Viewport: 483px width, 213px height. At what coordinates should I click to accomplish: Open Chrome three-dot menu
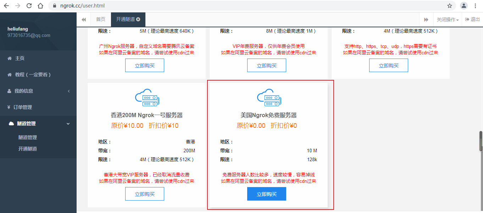[475, 6]
